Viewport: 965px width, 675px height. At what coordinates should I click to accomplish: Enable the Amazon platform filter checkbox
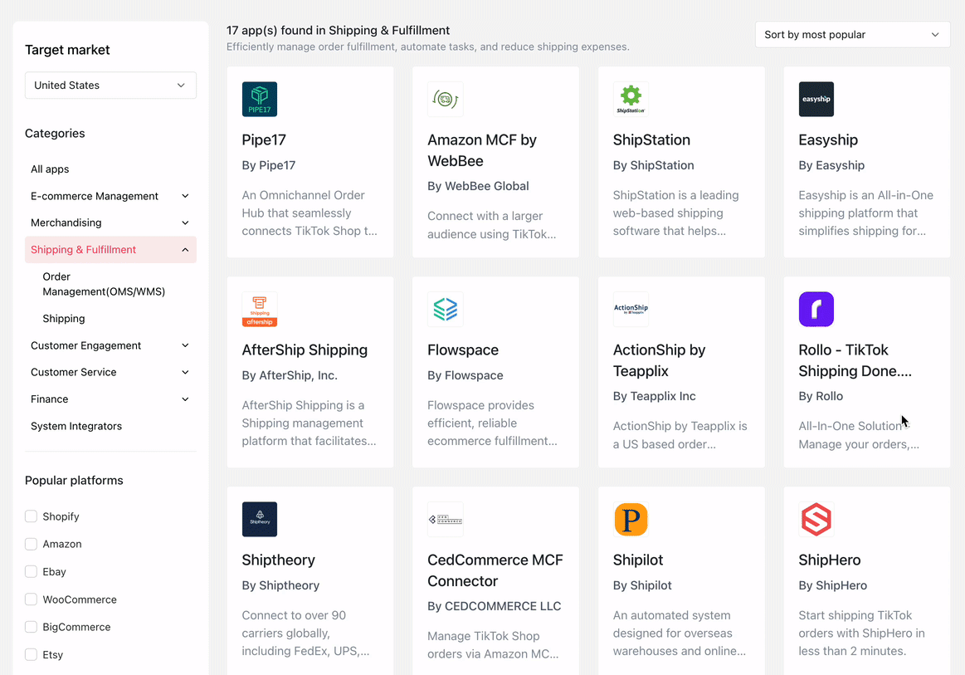(32, 544)
